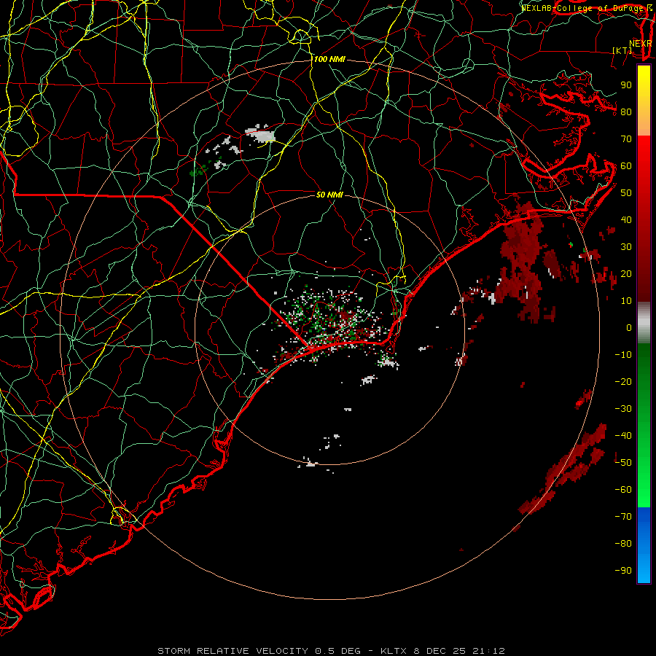The image size is (656, 656).
Task: Click the 80 value on the velocity scale
Action: pos(626,112)
